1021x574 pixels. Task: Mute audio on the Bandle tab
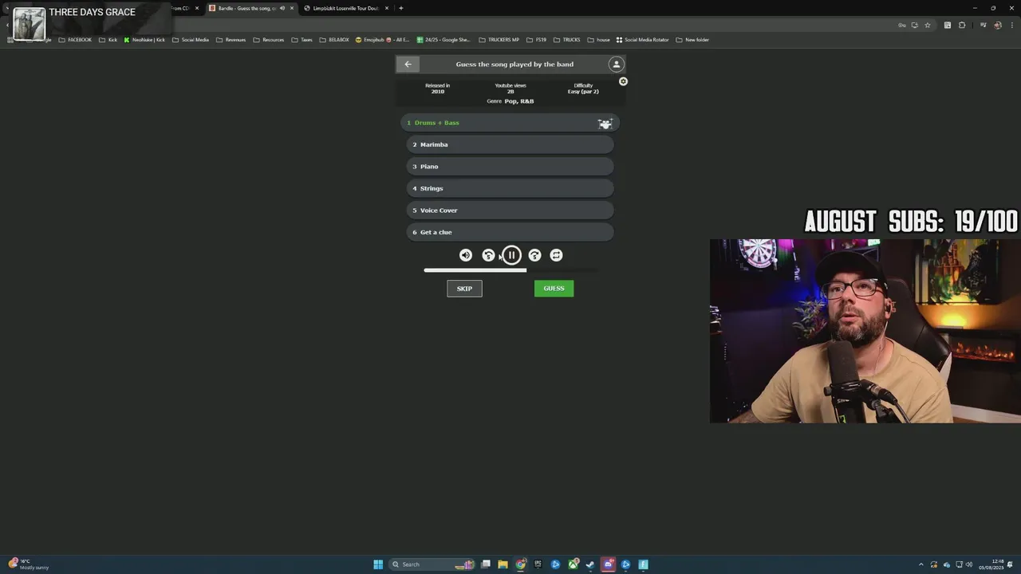[x=282, y=8]
